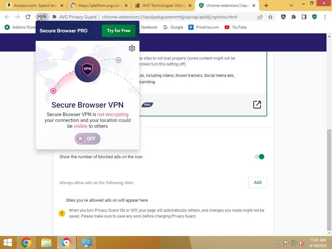Close the platform.avg.com tab

pos(126,6)
